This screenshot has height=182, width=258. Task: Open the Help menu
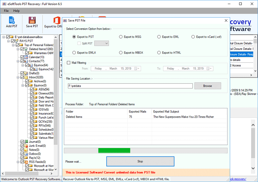[x=17, y=11]
